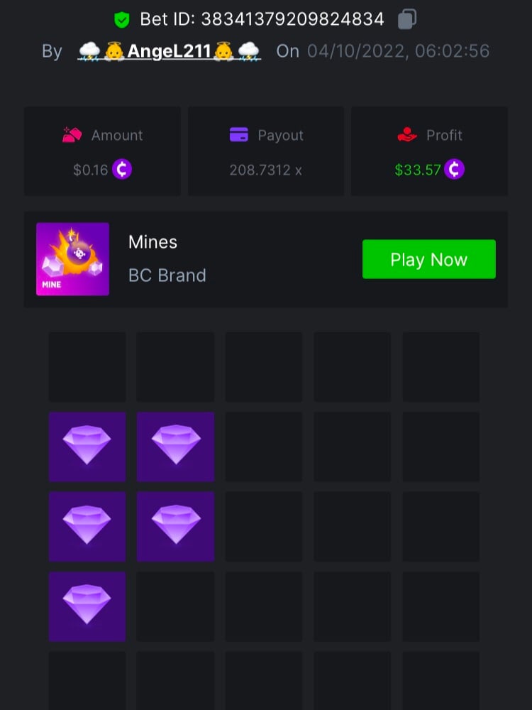The width and height of the screenshot is (532, 710).
Task: Click the green verified shield icon
Action: 122,19
